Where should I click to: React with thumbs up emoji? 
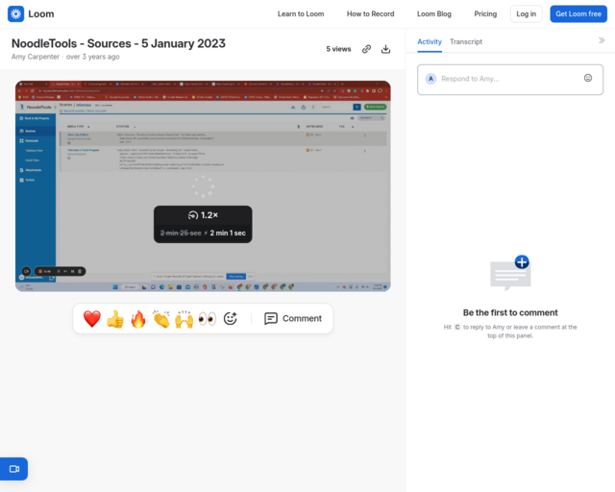(x=115, y=319)
